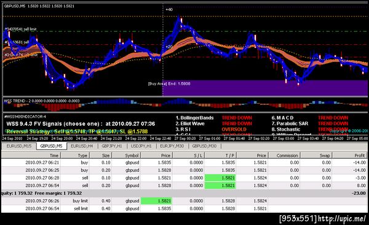Click the 'buy limit' type cell
Screen dimensions: 369x225
click(80, 201)
